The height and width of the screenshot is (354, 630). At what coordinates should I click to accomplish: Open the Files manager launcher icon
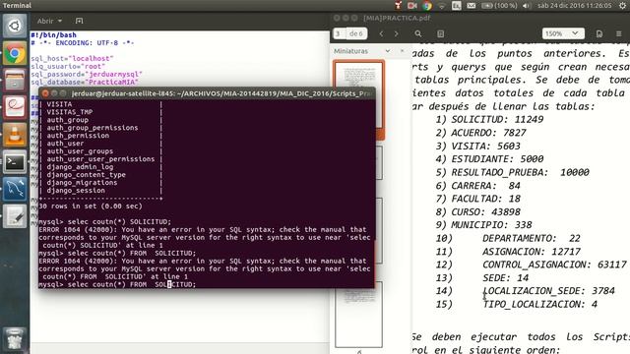point(15,81)
